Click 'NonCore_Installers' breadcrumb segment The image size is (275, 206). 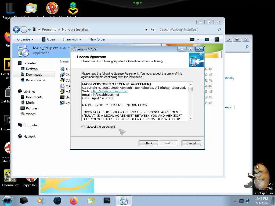click(75, 30)
